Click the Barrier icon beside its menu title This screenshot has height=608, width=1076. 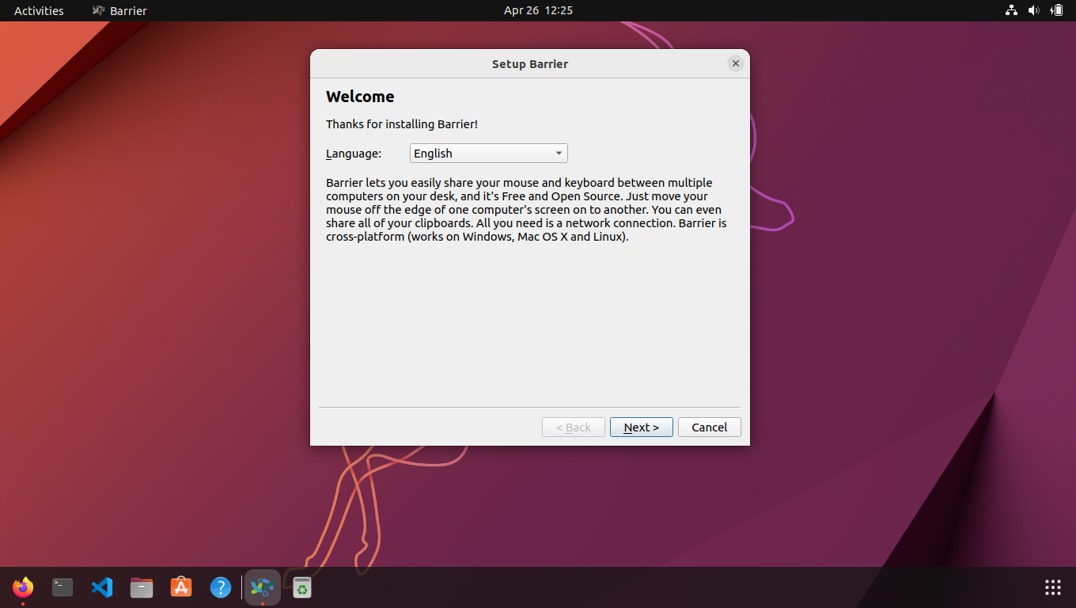pyautogui.click(x=98, y=10)
